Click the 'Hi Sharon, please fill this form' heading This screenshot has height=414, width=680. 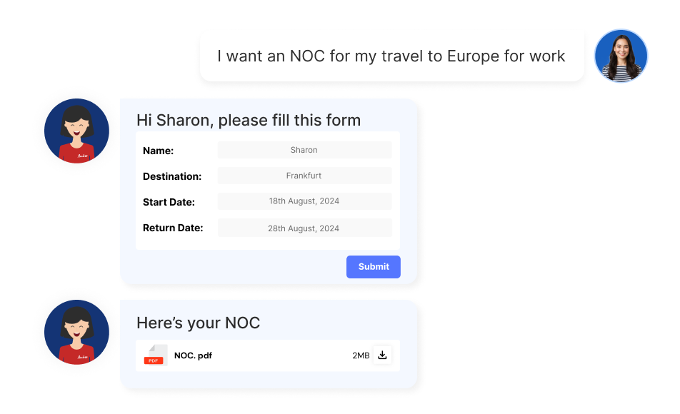(249, 120)
